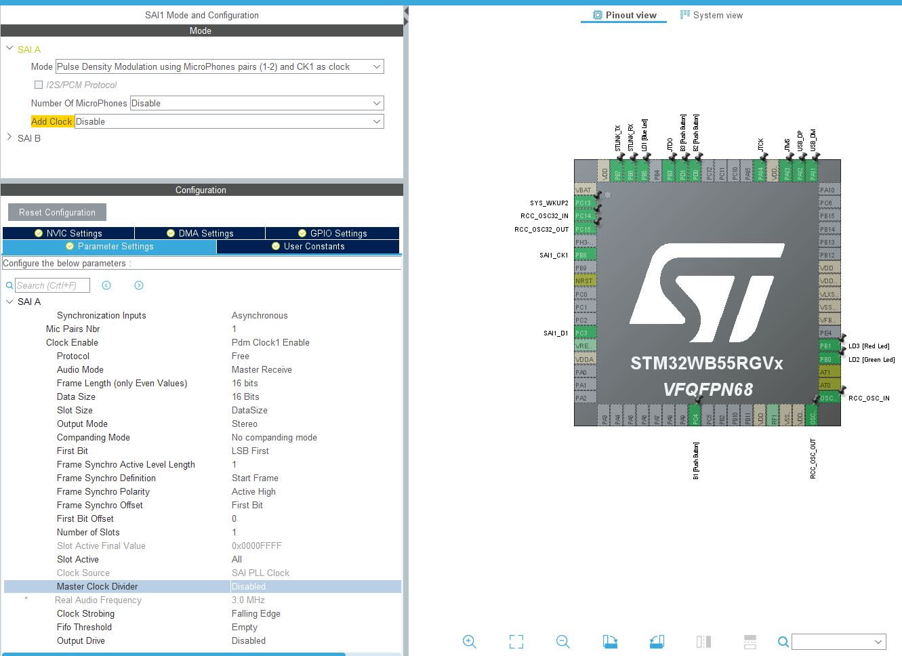Click the Frame Length '16 bits' value

[x=245, y=383]
